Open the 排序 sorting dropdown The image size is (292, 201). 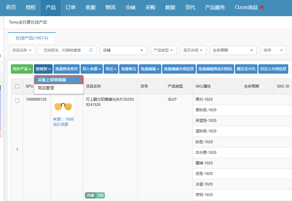pos(273,50)
